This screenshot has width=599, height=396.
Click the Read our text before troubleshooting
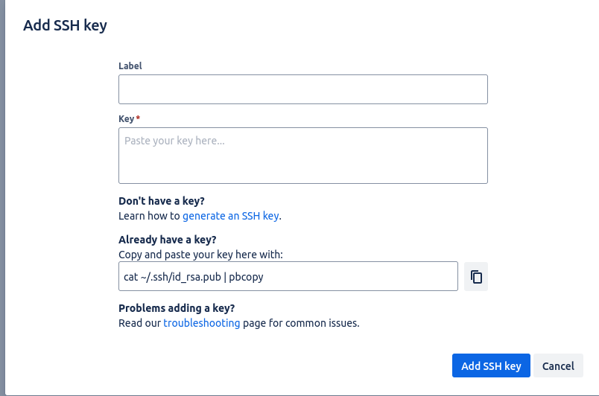(x=139, y=323)
